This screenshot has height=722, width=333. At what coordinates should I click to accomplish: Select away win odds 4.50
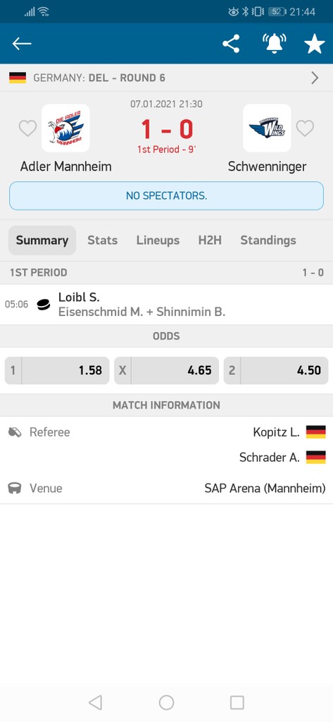tap(276, 370)
